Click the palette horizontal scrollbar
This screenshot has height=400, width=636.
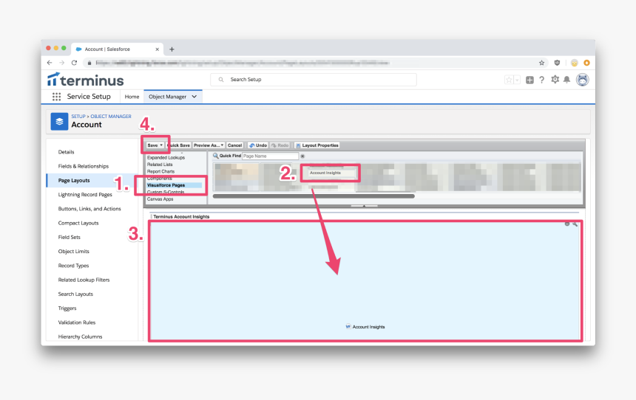314,196
